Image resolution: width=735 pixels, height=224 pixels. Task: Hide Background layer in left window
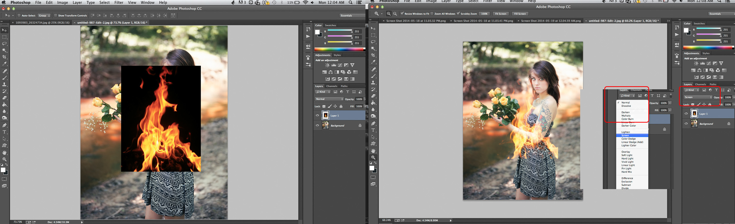click(317, 125)
